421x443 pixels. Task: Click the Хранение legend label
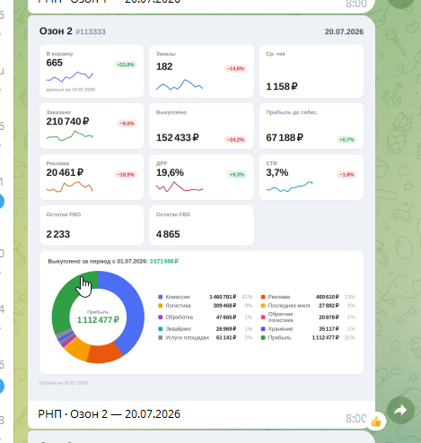point(280,329)
